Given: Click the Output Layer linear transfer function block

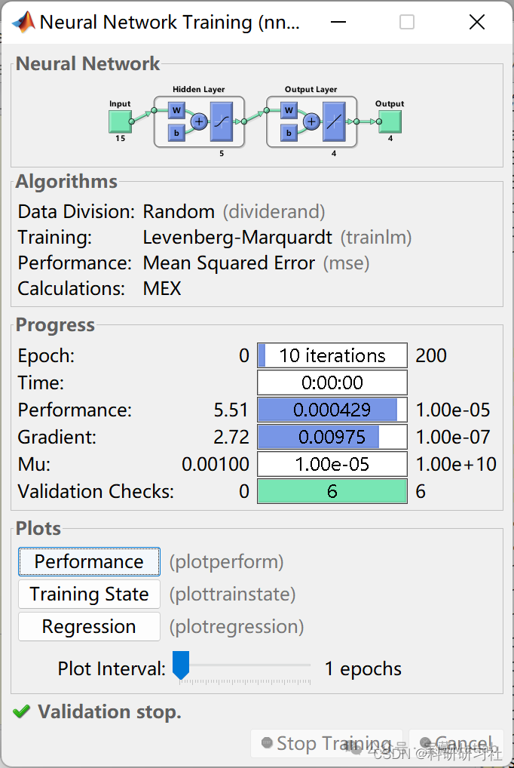Looking at the screenshot, I should pyautogui.click(x=334, y=121).
